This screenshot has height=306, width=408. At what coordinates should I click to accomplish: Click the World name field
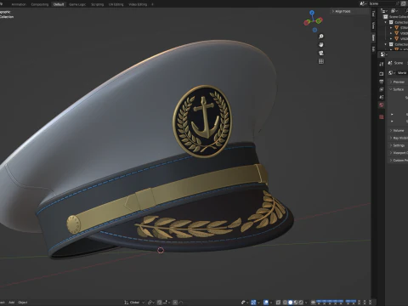pyautogui.click(x=402, y=73)
